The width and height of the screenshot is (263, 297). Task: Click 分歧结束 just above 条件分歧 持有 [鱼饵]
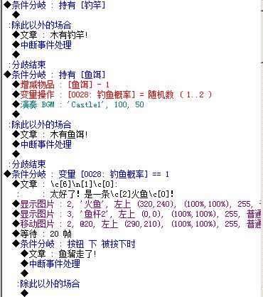[27, 65]
